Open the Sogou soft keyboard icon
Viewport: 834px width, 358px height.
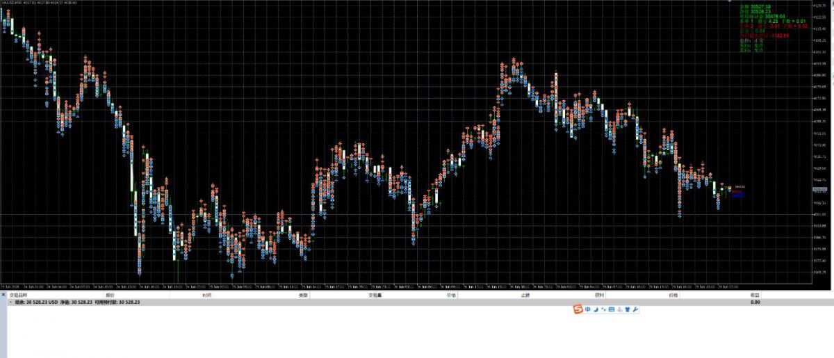coord(612,309)
